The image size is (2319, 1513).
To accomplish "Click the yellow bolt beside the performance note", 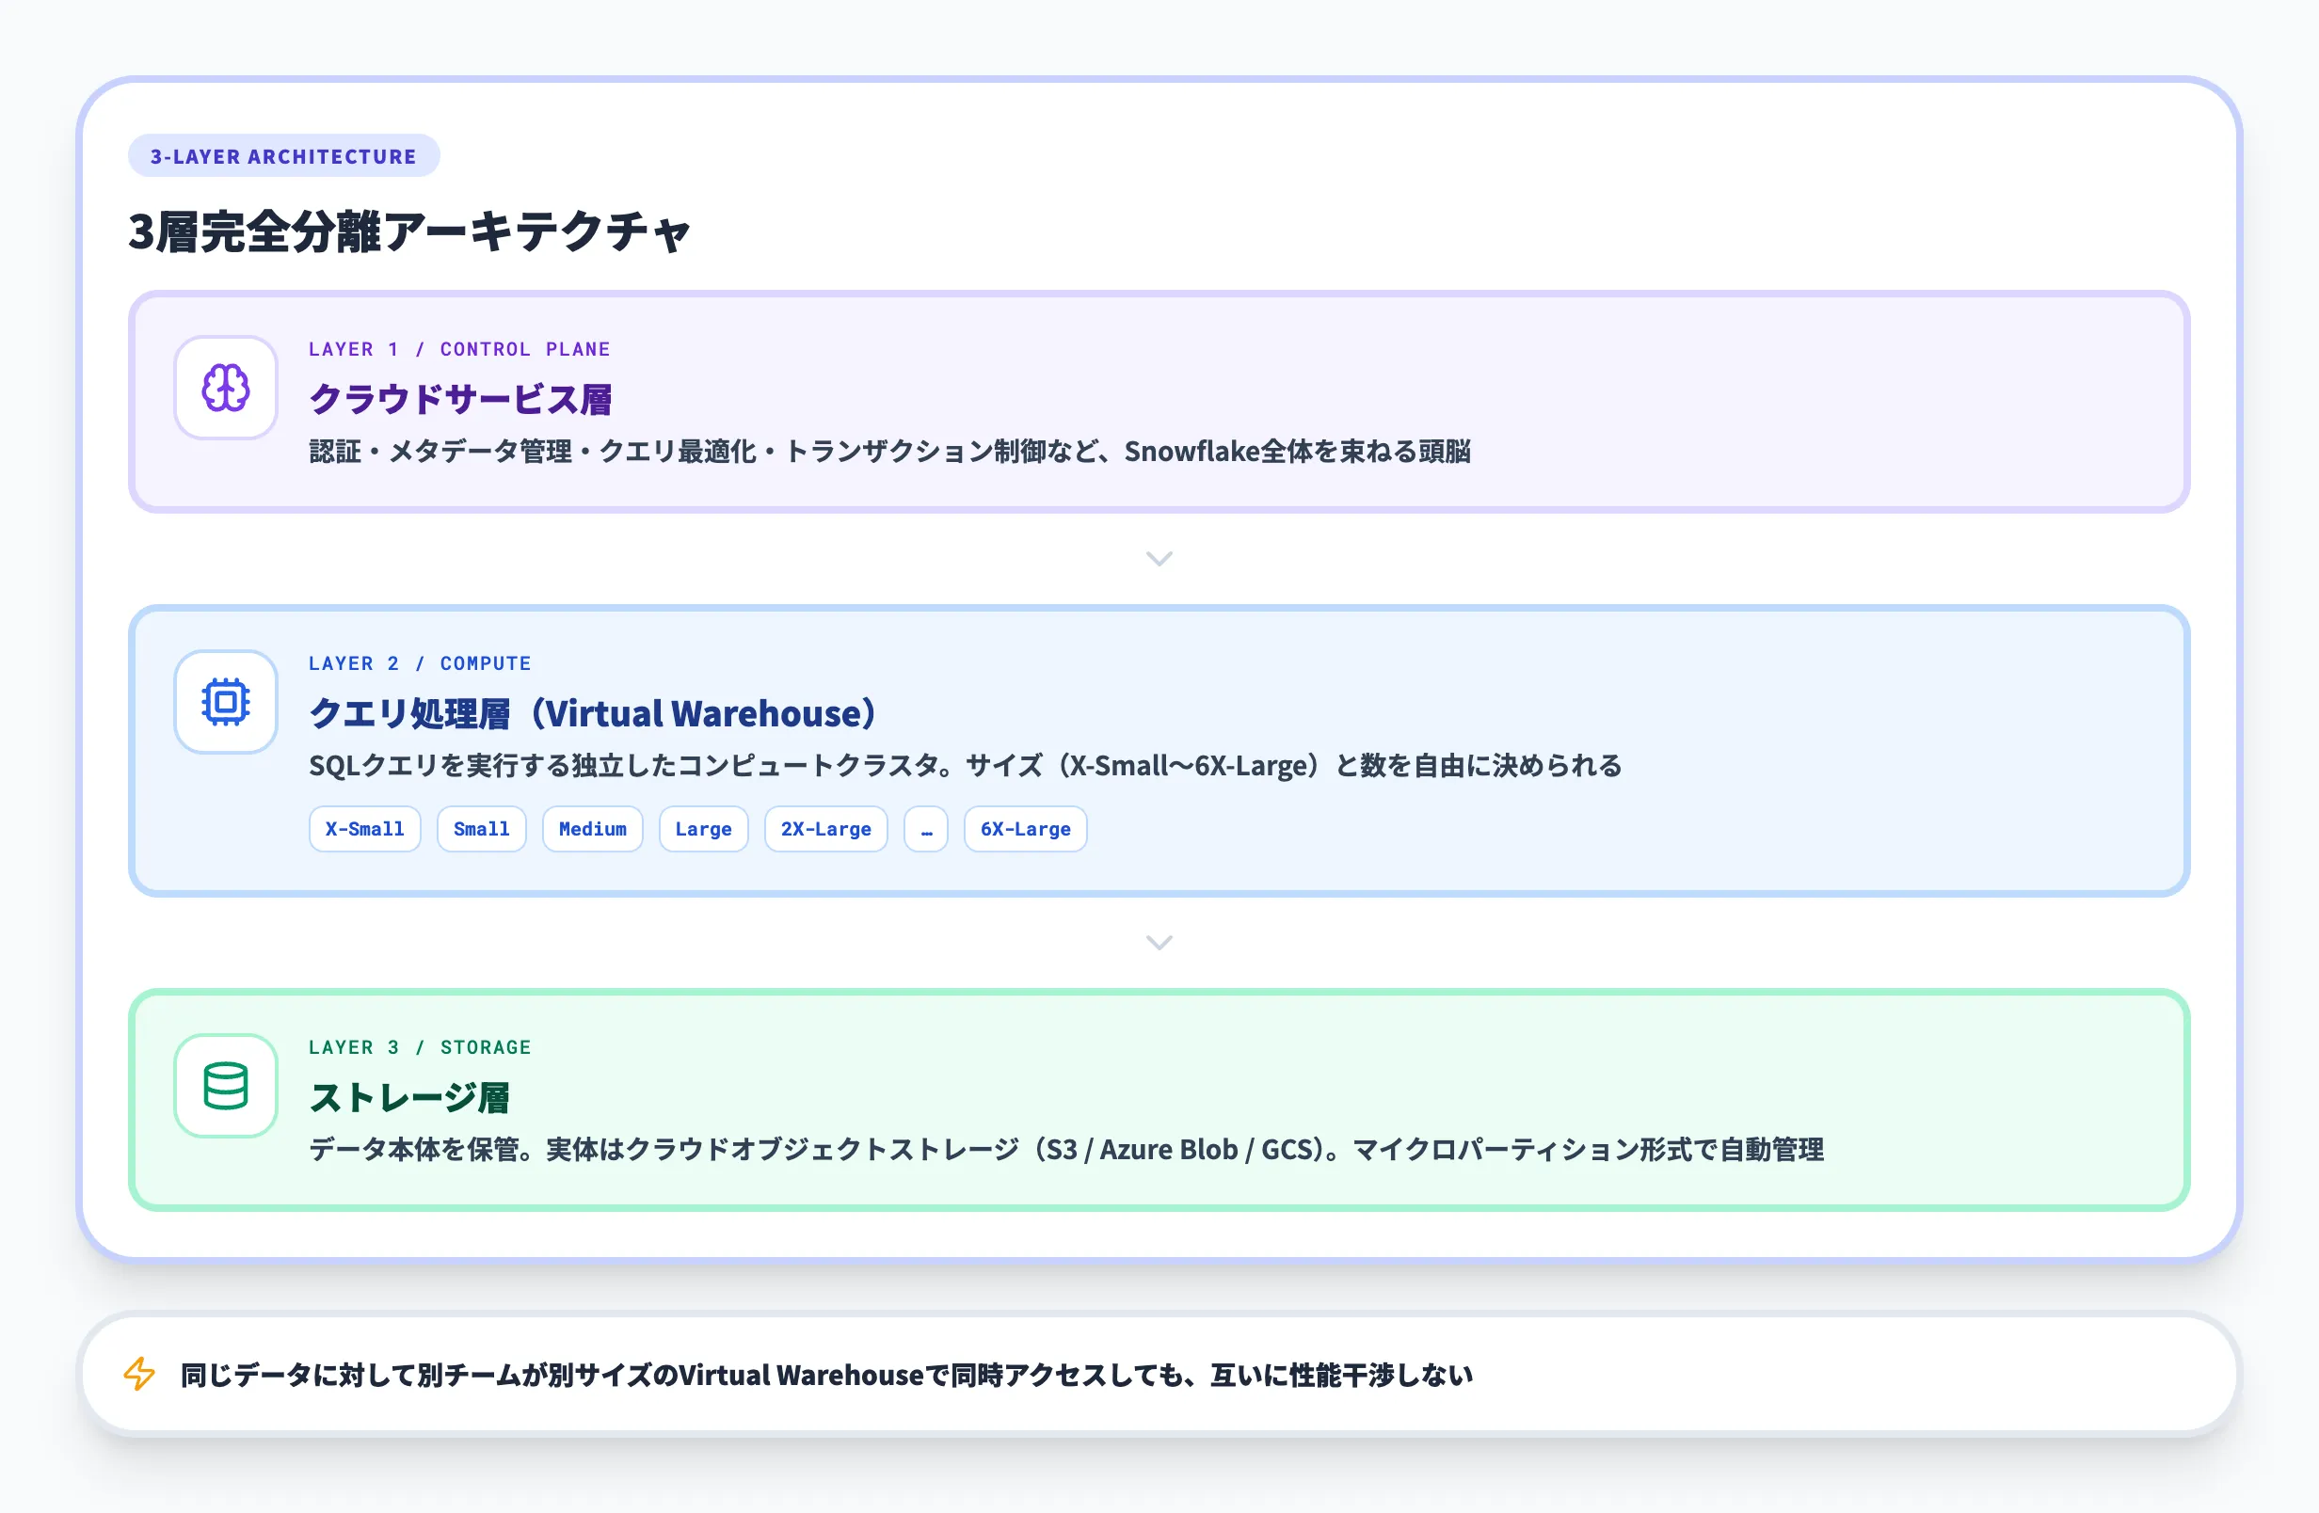I will (x=139, y=1375).
